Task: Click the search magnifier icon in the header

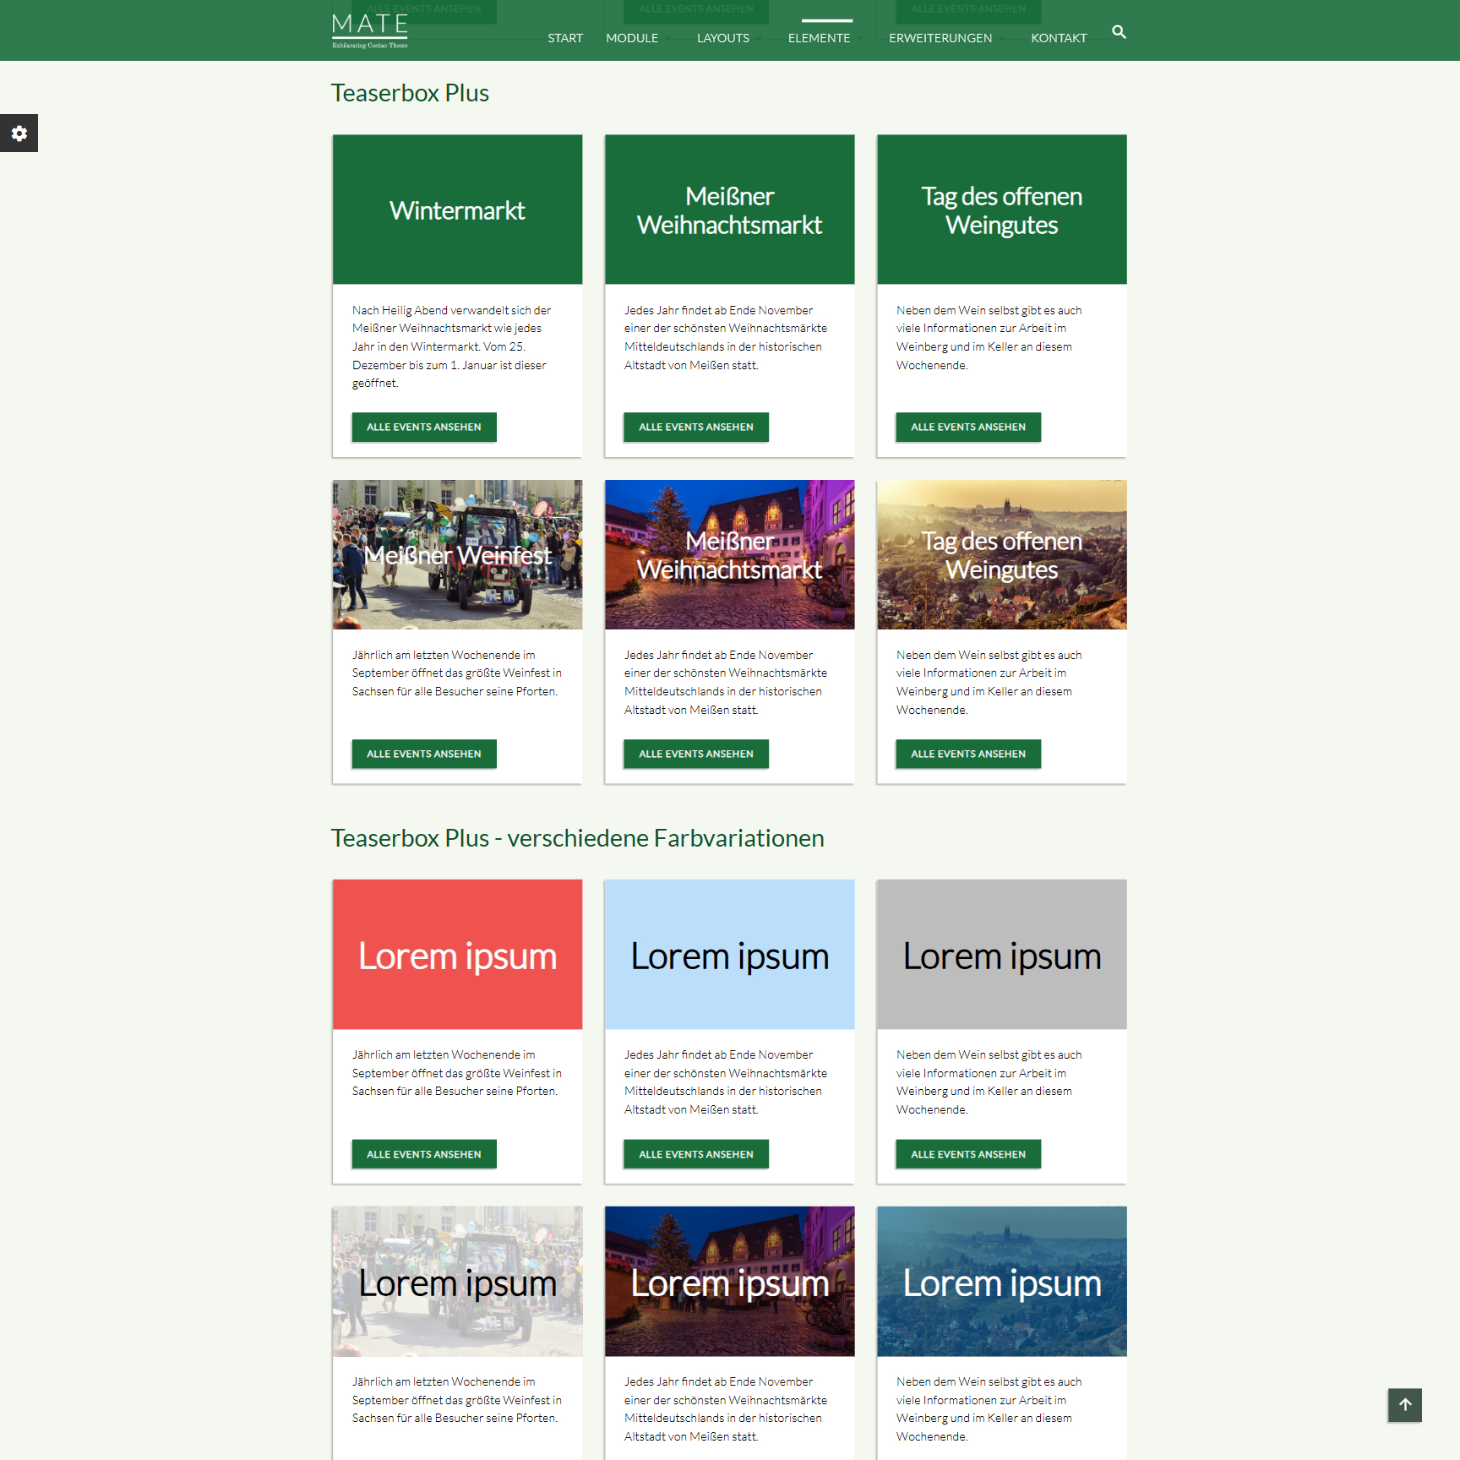Action: 1119,32
